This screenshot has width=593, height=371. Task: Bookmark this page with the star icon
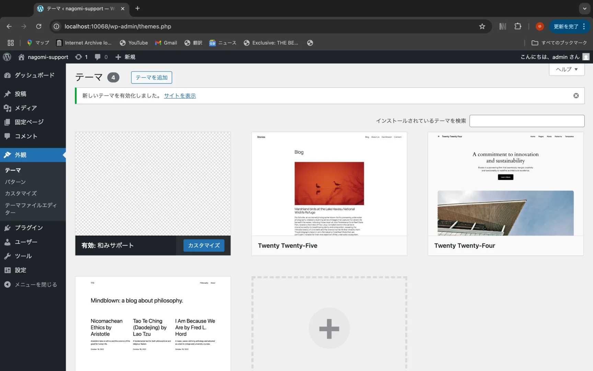(x=482, y=26)
